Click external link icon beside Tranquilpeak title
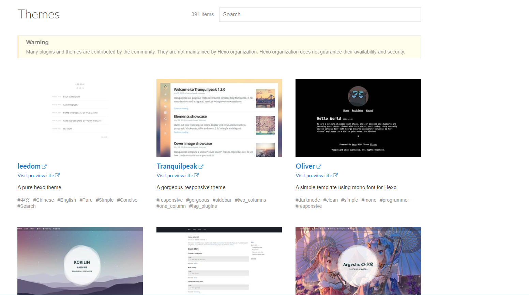The width and height of the screenshot is (529, 295). (x=201, y=167)
